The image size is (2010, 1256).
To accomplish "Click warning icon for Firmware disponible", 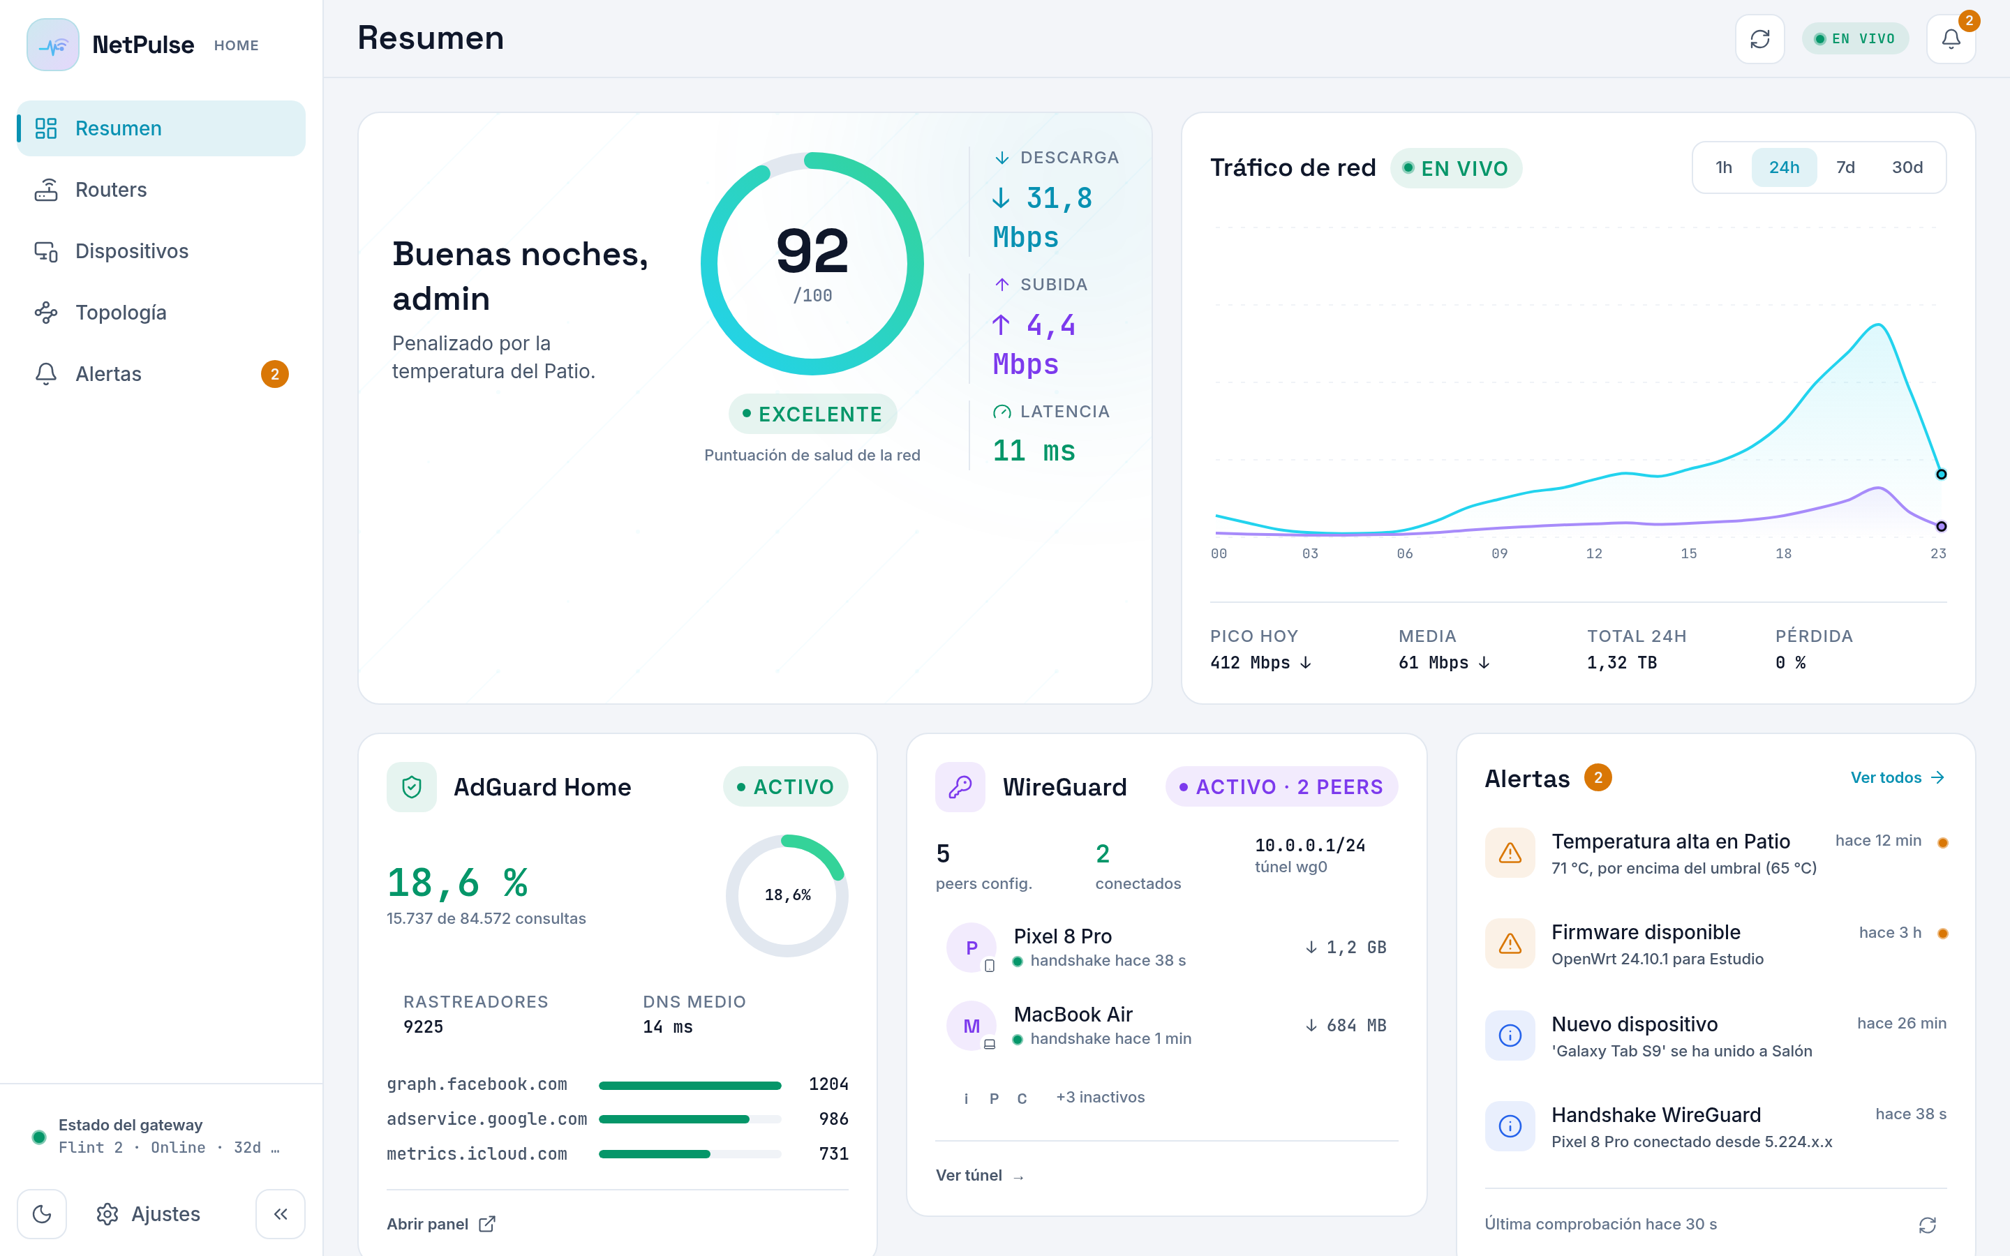I will point(1510,943).
